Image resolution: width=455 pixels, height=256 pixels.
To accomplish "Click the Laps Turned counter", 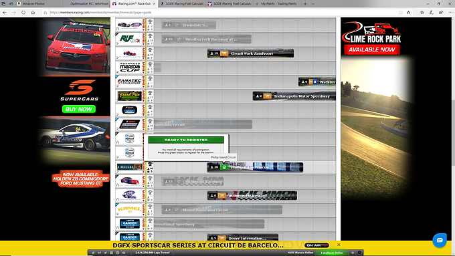I will [153, 253].
